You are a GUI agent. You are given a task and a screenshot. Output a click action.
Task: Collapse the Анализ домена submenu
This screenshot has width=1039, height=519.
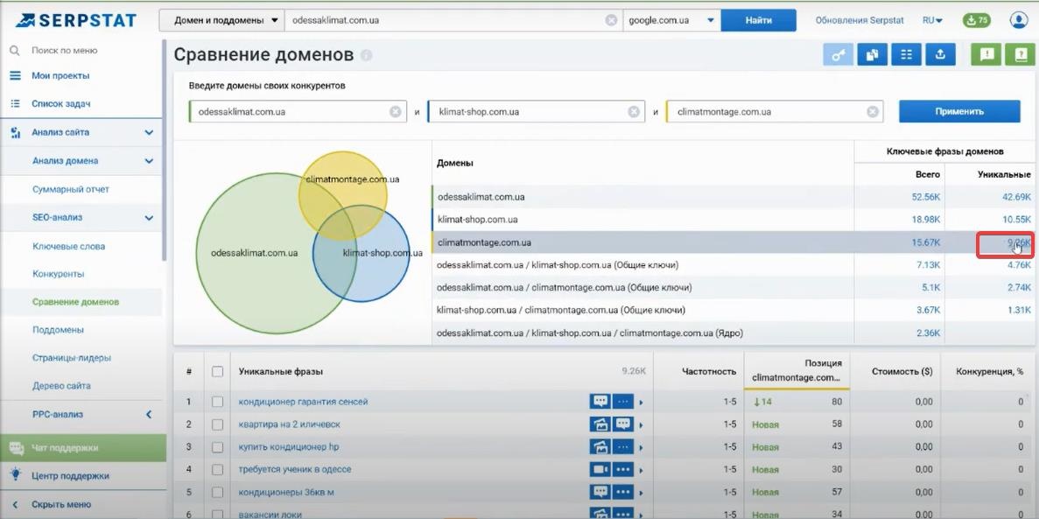[149, 161]
